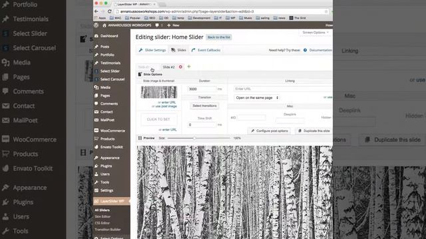Click the 'use post image' link
426x239 pixels.
(x=166, y=106)
